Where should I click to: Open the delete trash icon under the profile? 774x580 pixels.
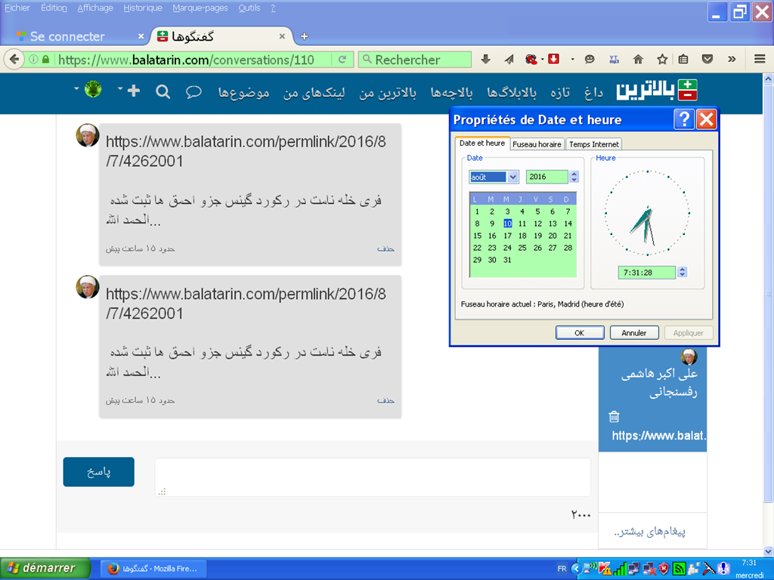coord(614,415)
